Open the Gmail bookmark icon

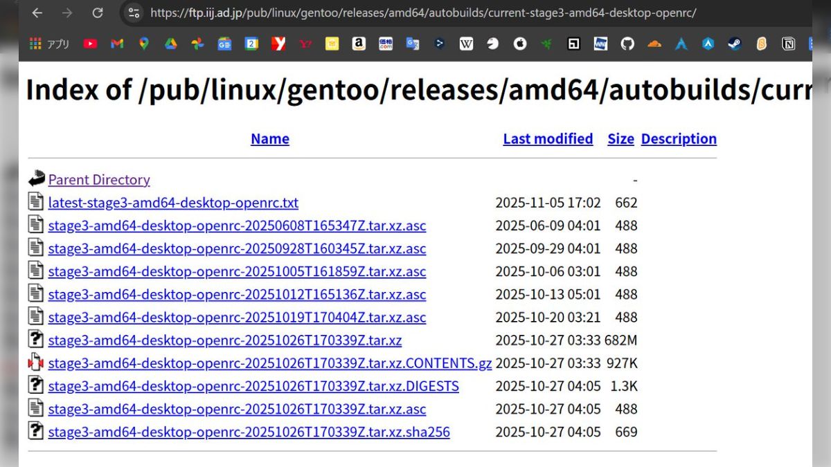(x=117, y=44)
